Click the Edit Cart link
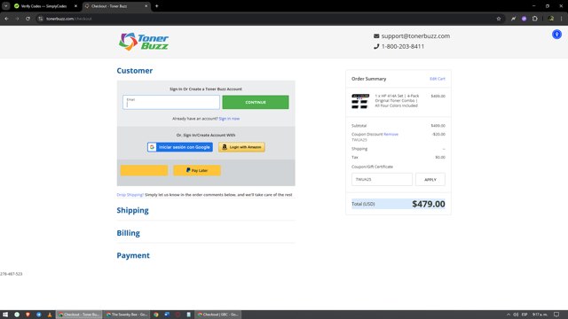 pyautogui.click(x=438, y=79)
